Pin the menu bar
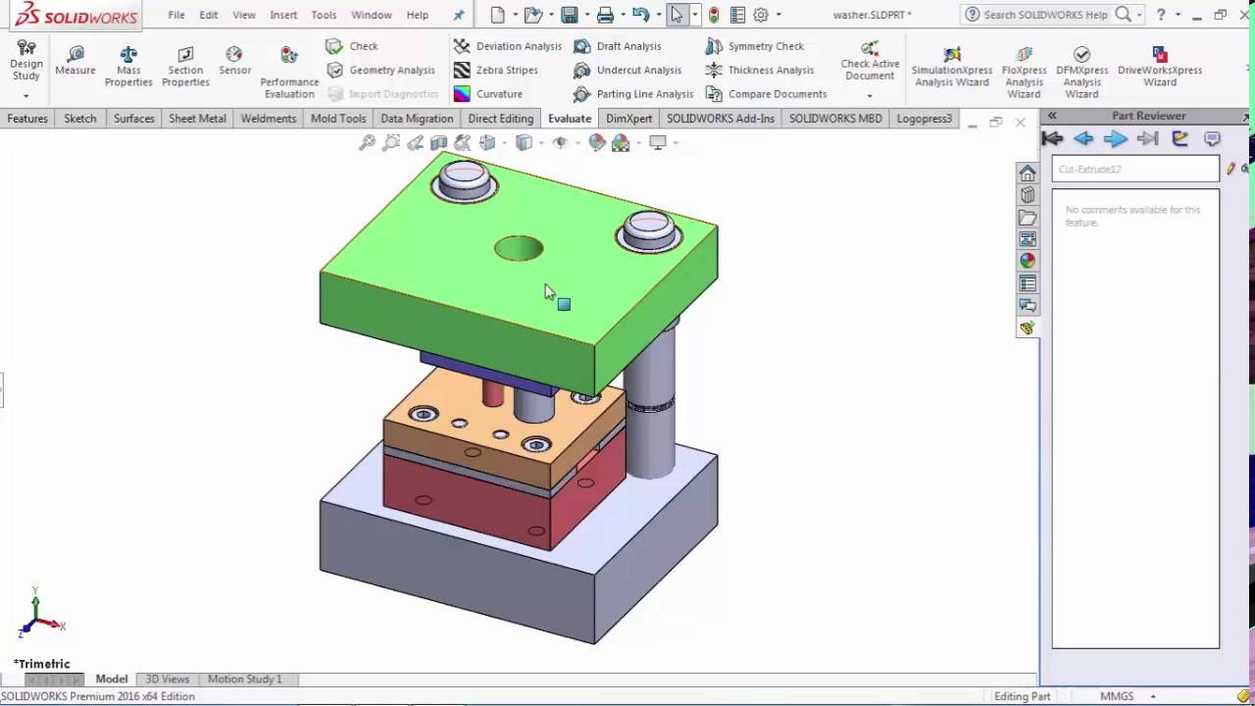1255x706 pixels. (x=458, y=15)
